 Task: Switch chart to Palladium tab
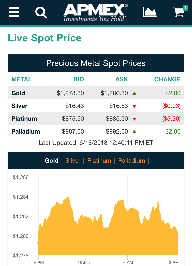coord(132,161)
